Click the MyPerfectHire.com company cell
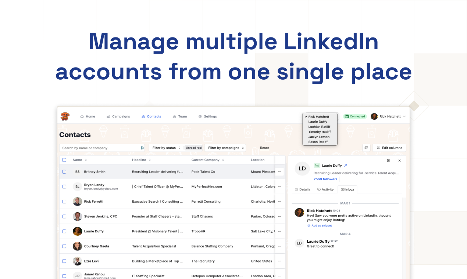The image size is (467, 279). (x=207, y=186)
